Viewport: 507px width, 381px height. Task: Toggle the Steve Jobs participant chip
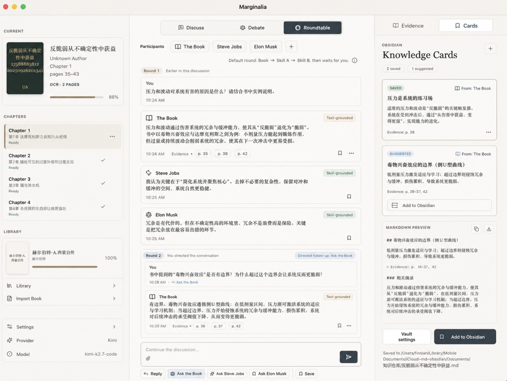[x=229, y=46]
